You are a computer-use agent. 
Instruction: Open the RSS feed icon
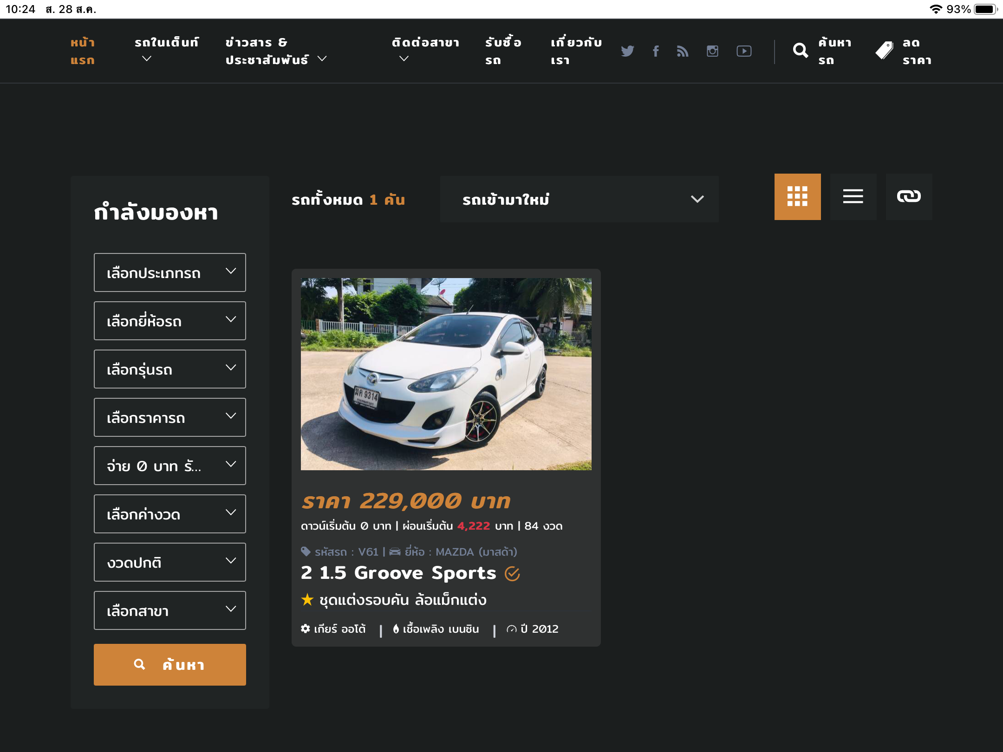click(683, 51)
